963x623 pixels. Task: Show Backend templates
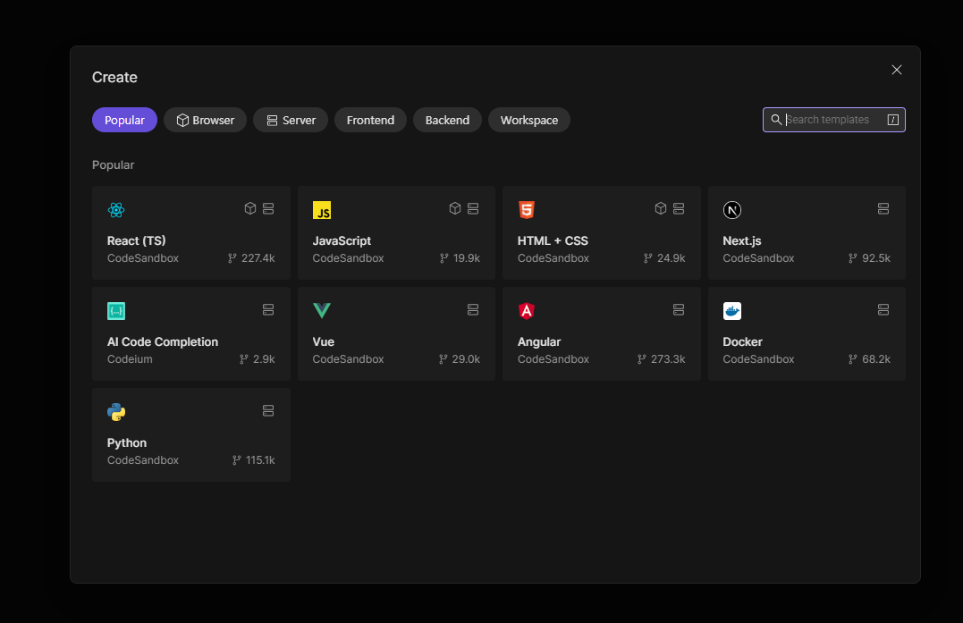point(447,121)
